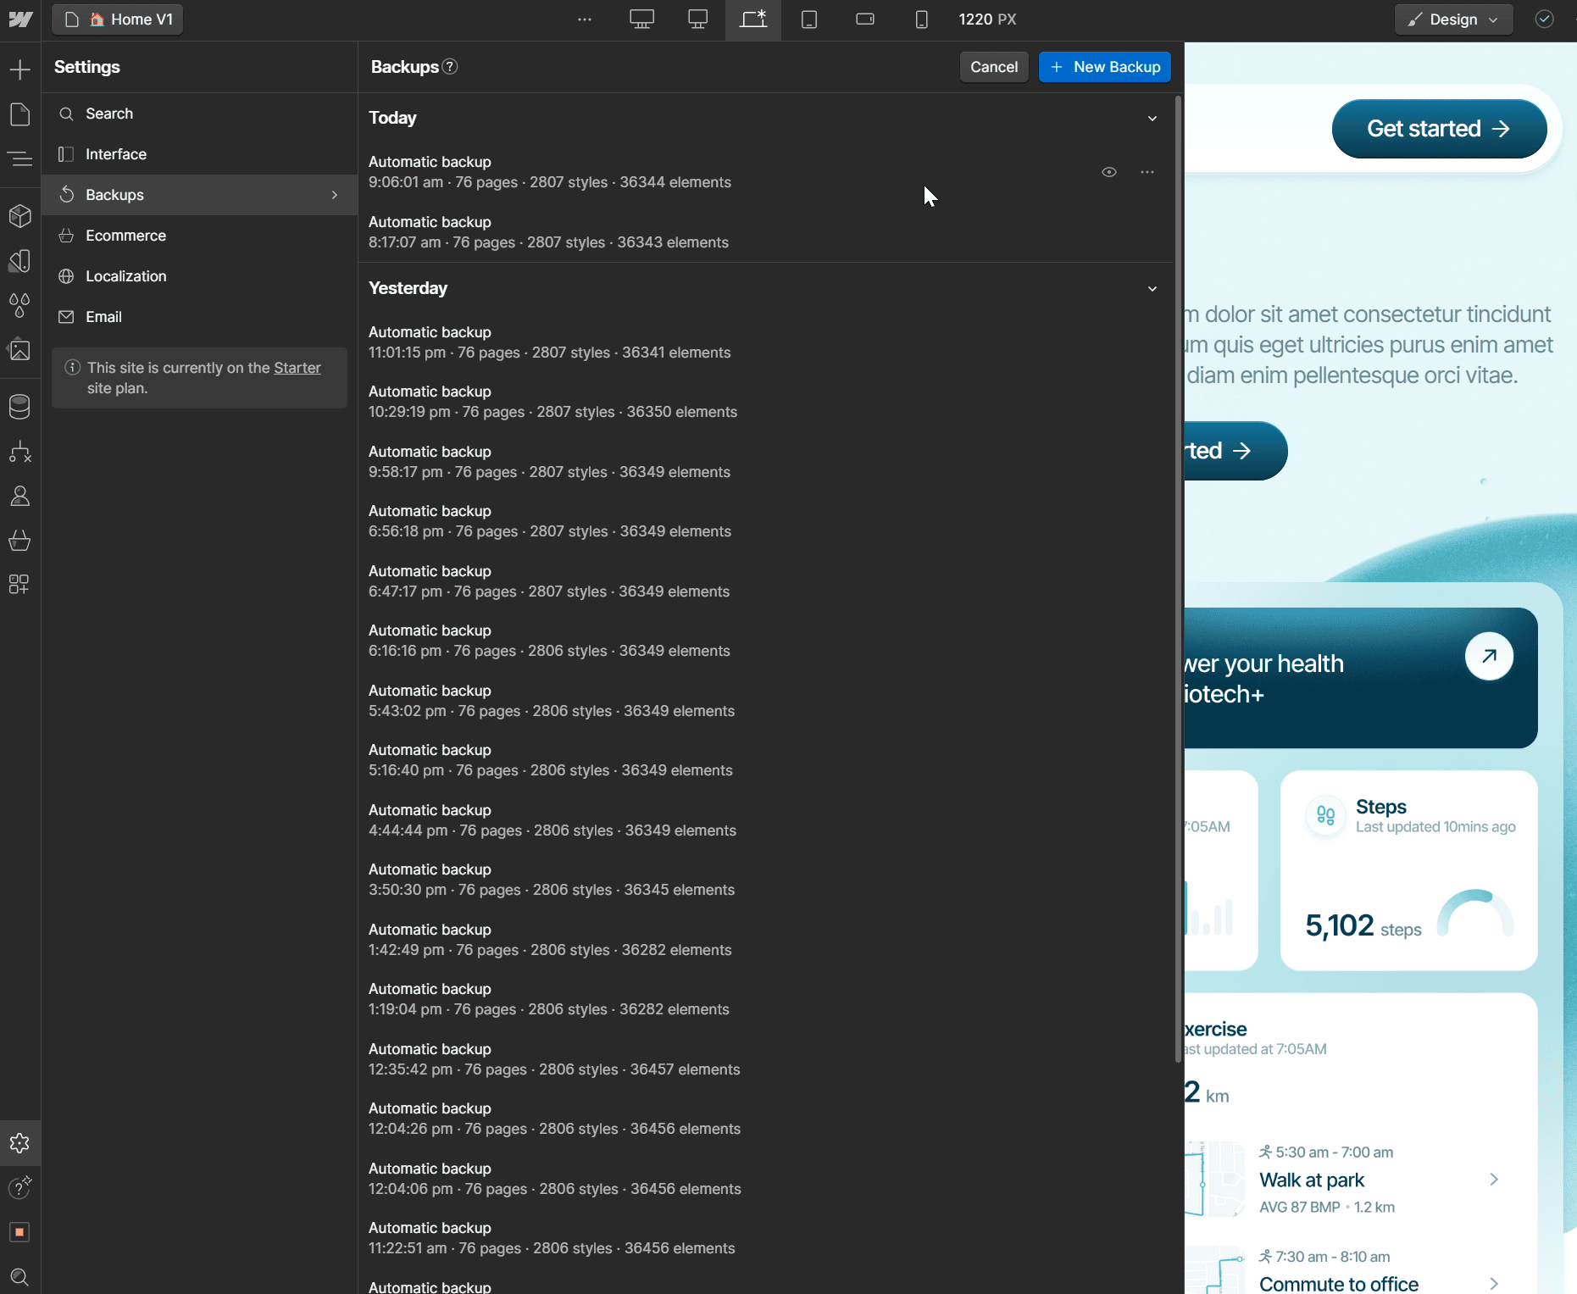
Task: Open the Assets panel
Action: pos(20,350)
